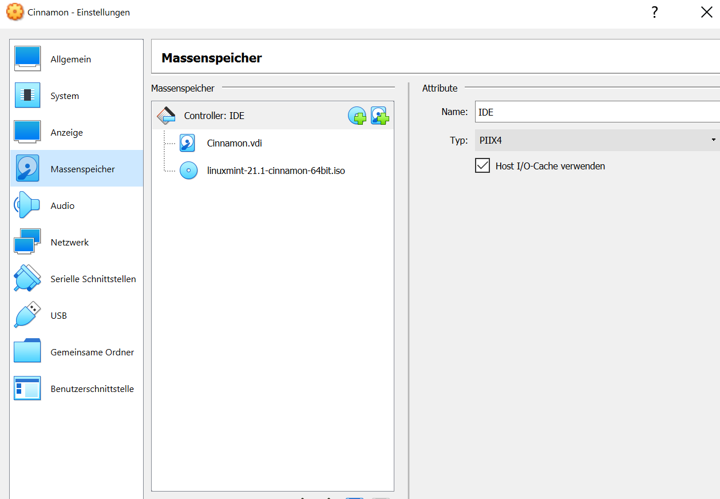Open the System settings category
This screenshot has width=720, height=499.
pos(77,96)
